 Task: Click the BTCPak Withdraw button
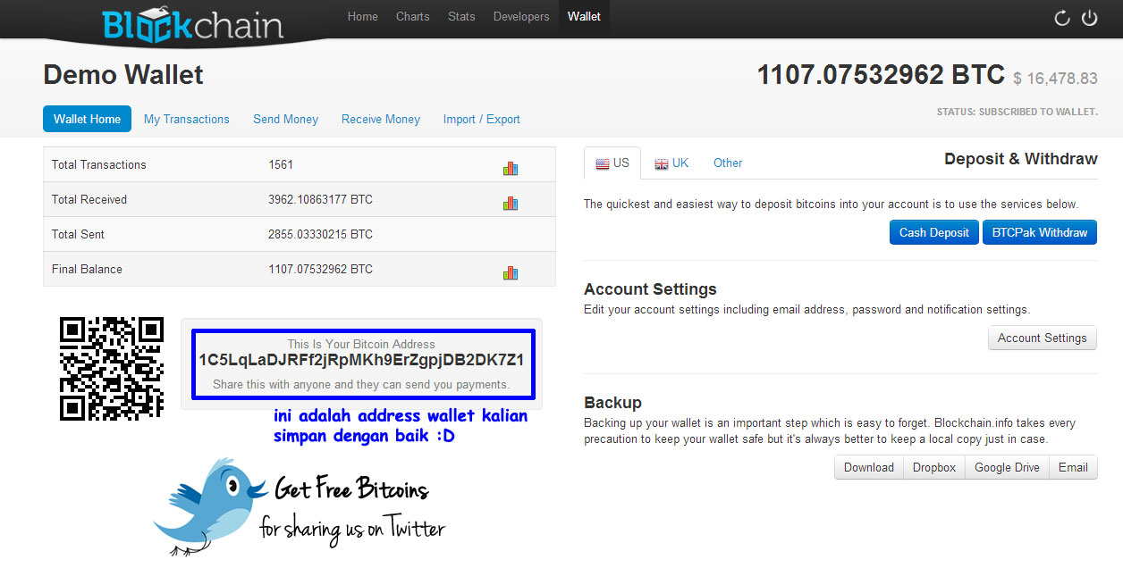(x=1040, y=232)
